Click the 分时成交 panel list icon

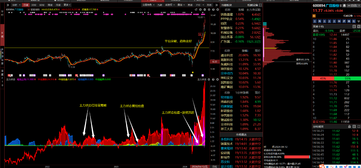(354, 126)
